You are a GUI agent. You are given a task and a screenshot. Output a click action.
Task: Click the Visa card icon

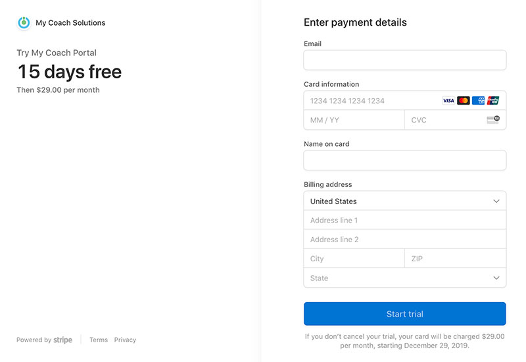pyautogui.click(x=448, y=101)
